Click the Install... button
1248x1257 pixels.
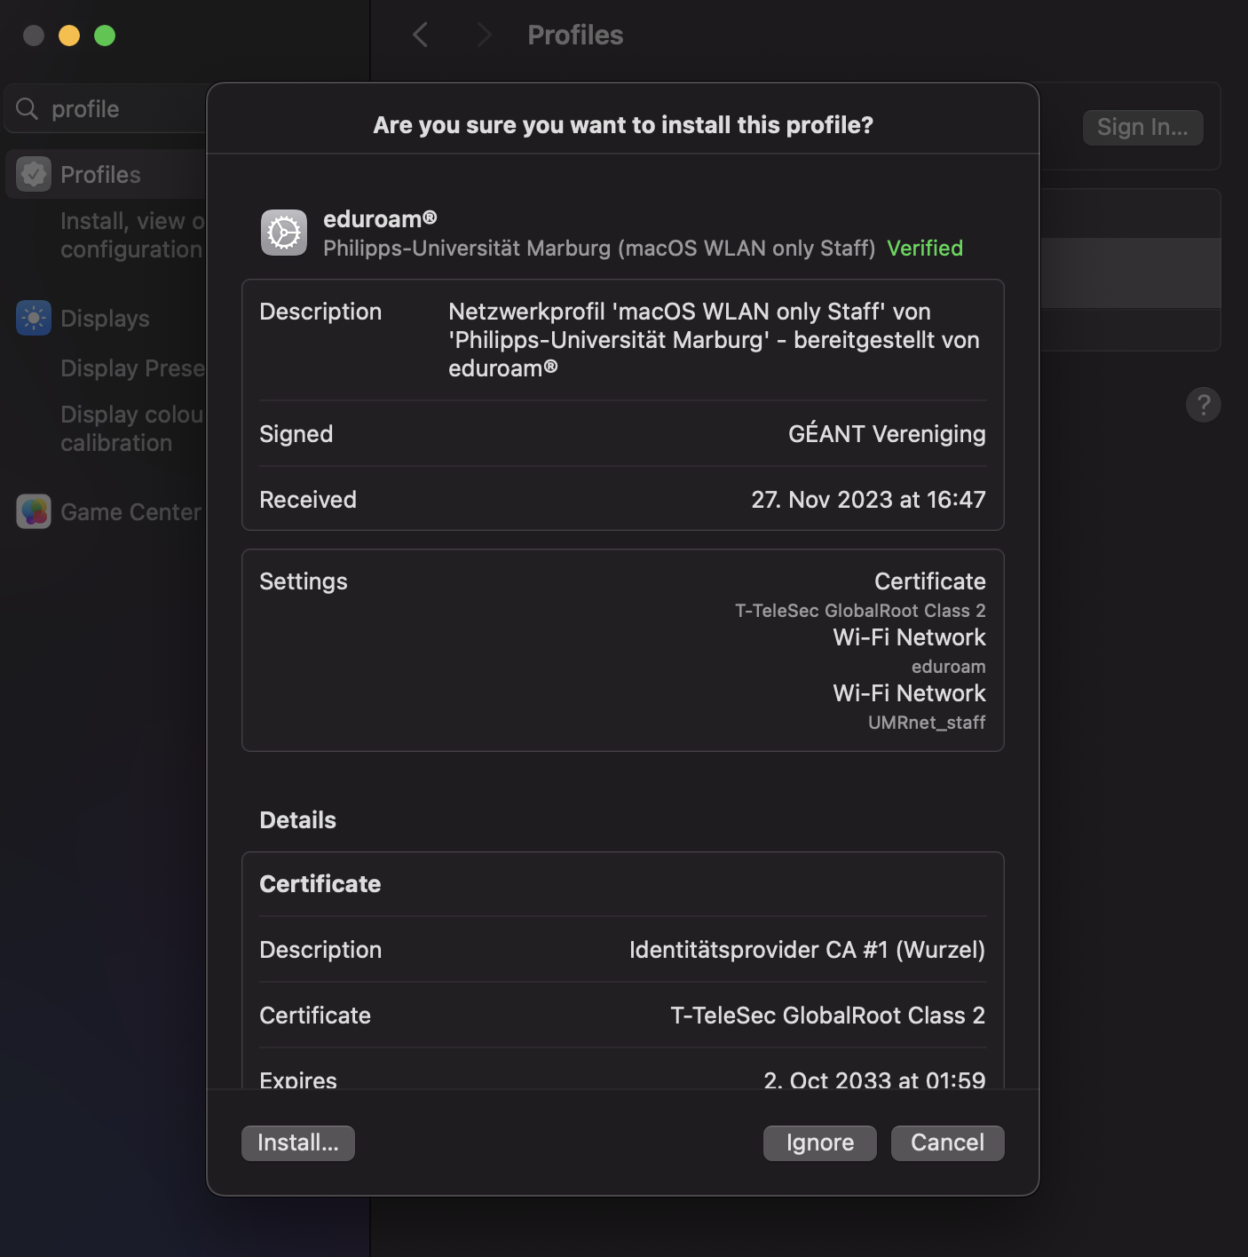[x=297, y=1142]
